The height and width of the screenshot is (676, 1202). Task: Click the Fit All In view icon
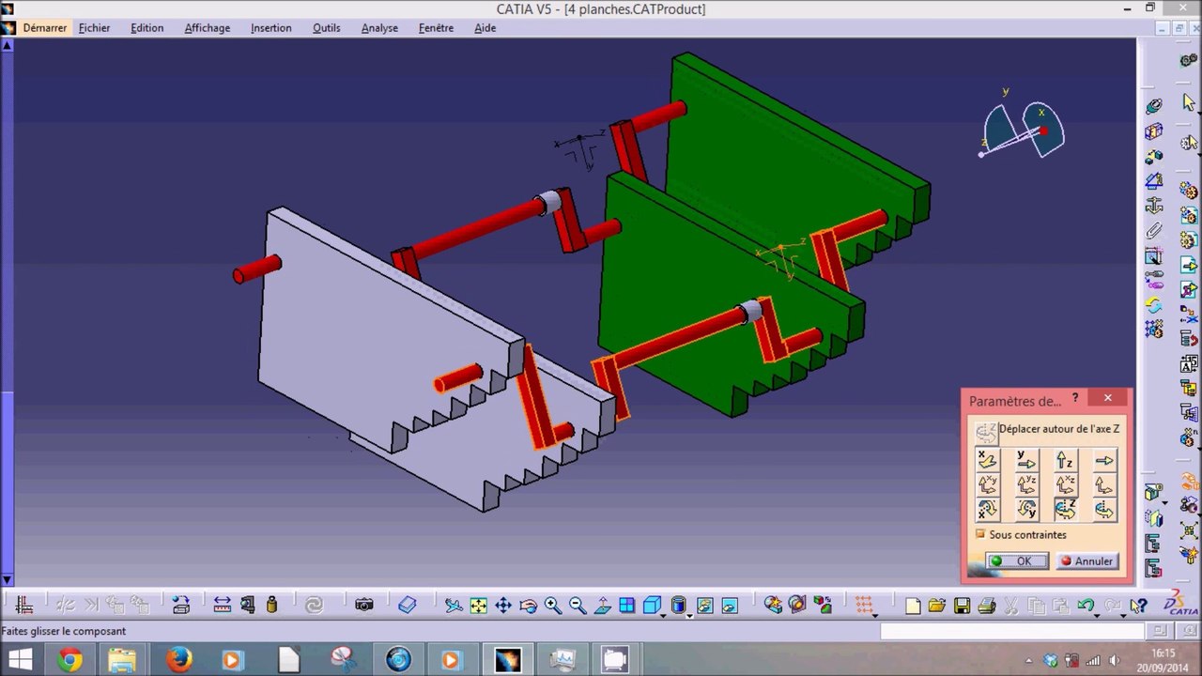coord(478,606)
